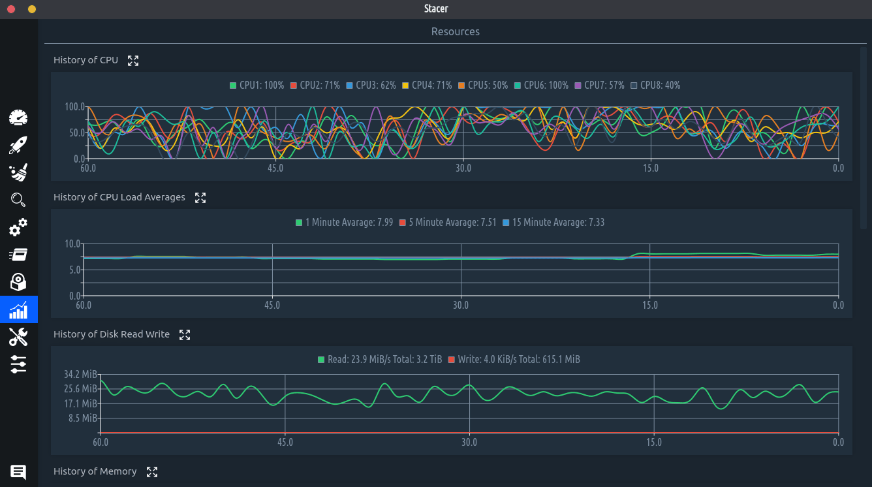Open Helpers via the wrench and screwdriver icon
Screen dimensions: 872x487
(18, 337)
